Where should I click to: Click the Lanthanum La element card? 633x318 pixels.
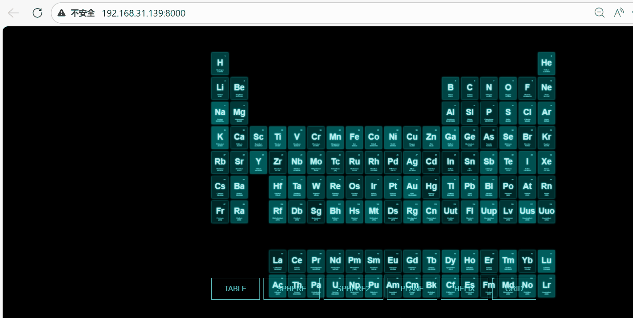[x=278, y=261]
